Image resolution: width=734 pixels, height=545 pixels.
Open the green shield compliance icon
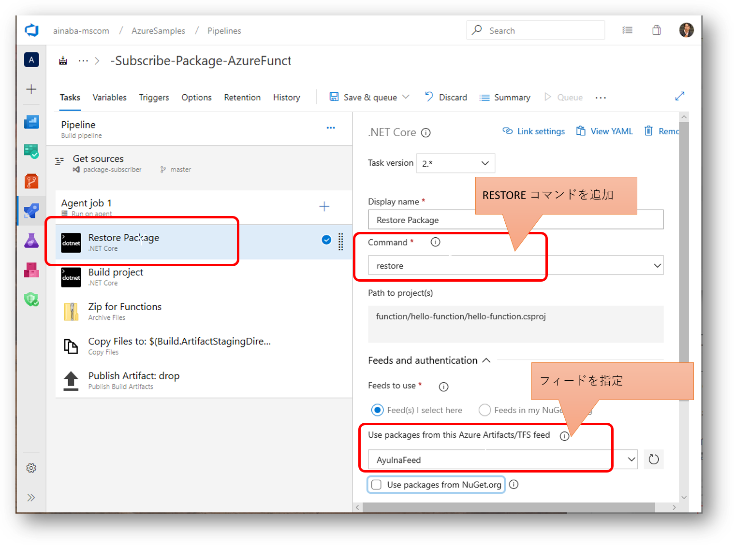click(x=31, y=300)
